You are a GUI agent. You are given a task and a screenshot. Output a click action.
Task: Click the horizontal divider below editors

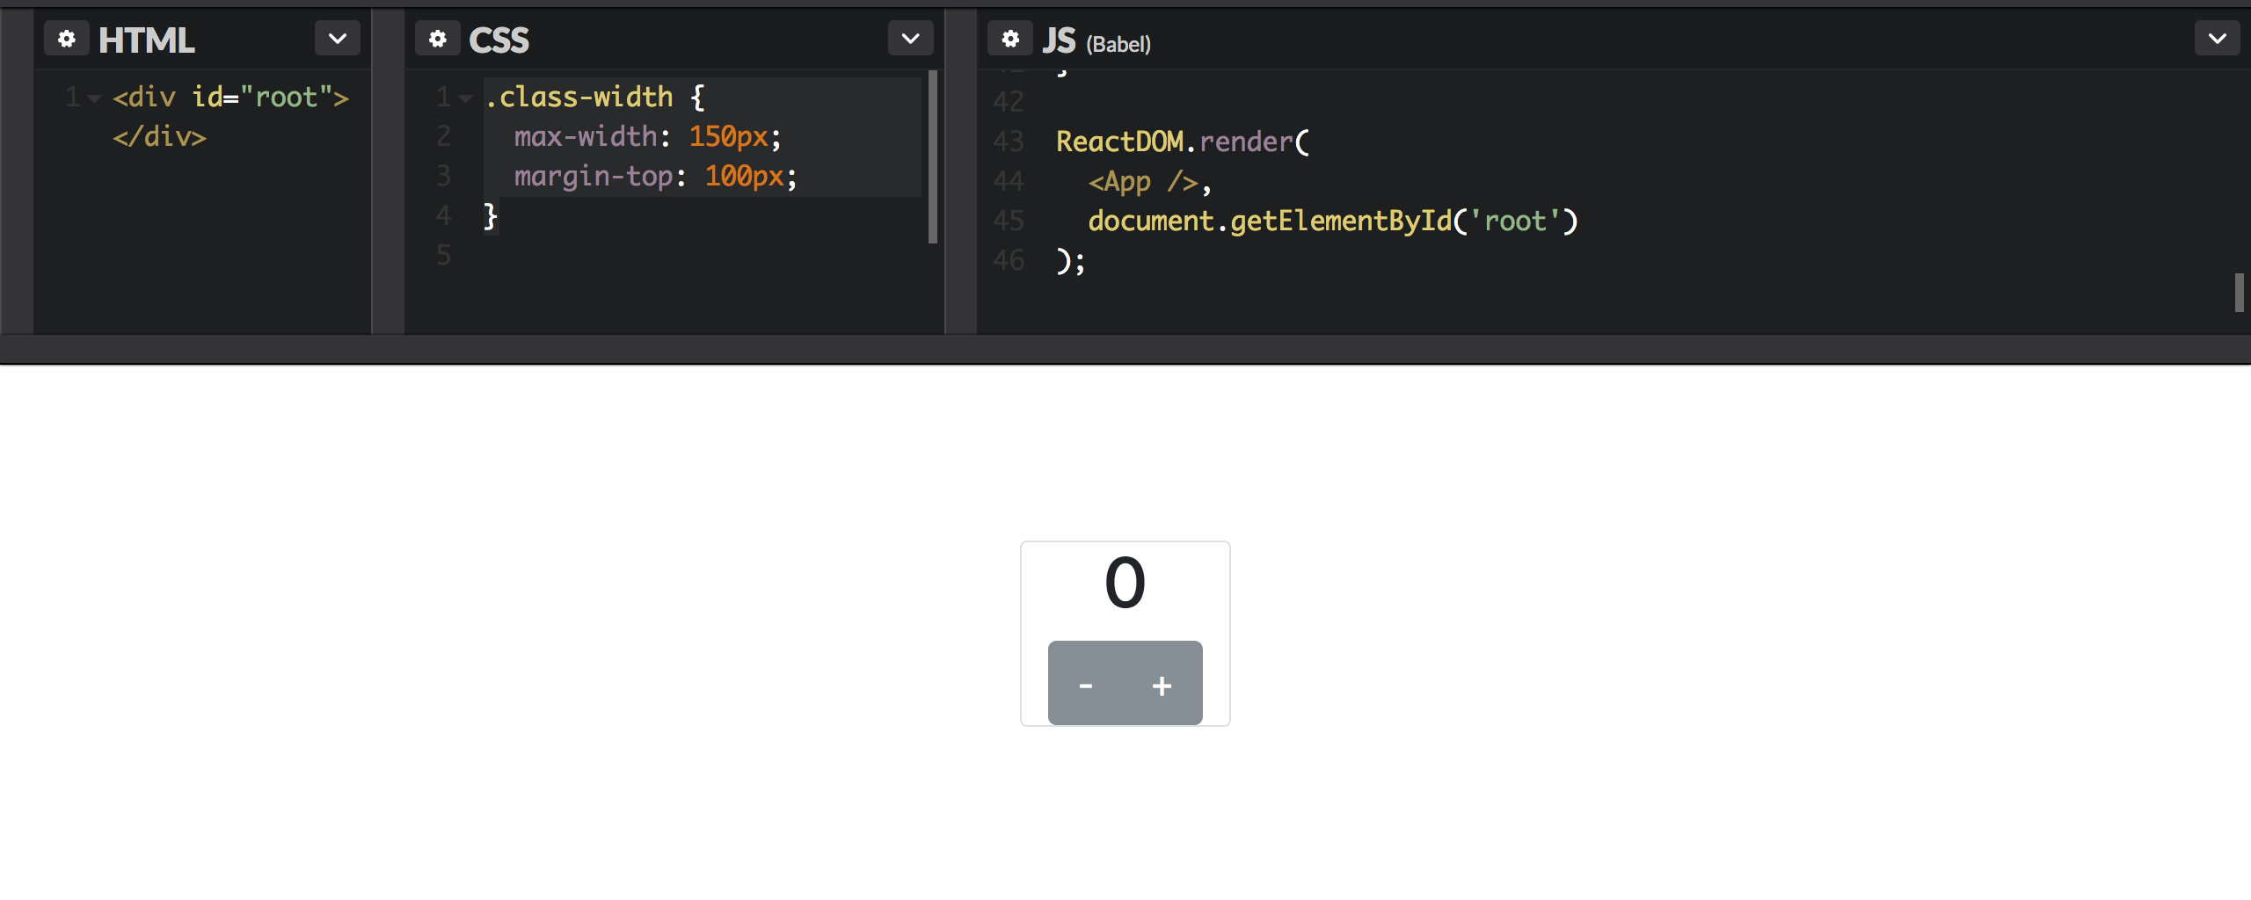(1125, 350)
